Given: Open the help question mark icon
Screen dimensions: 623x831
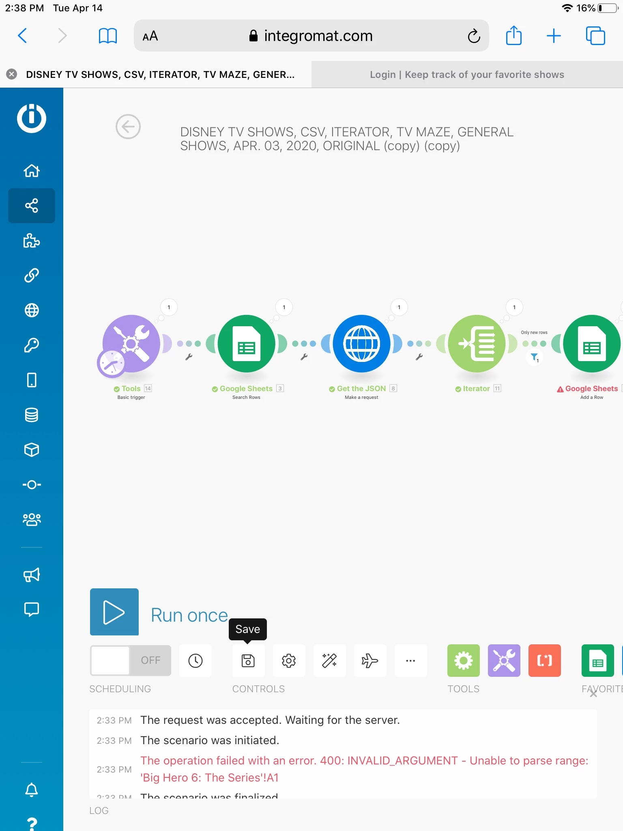Looking at the screenshot, I should (x=32, y=824).
